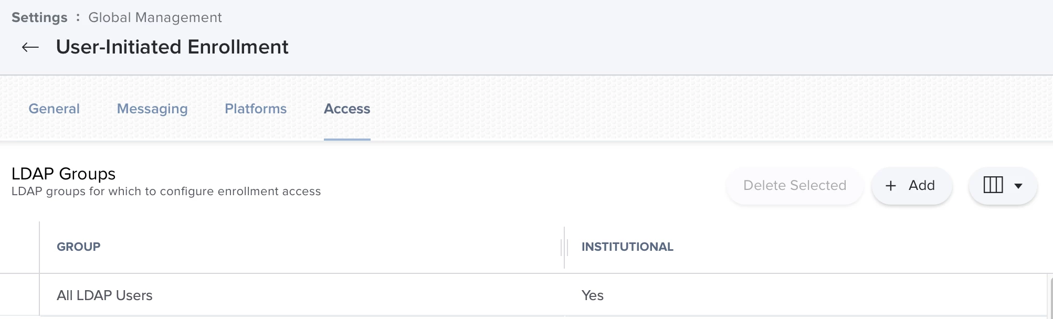Open the All LDAP Users row
The height and width of the screenshot is (319, 1053).
coord(104,295)
